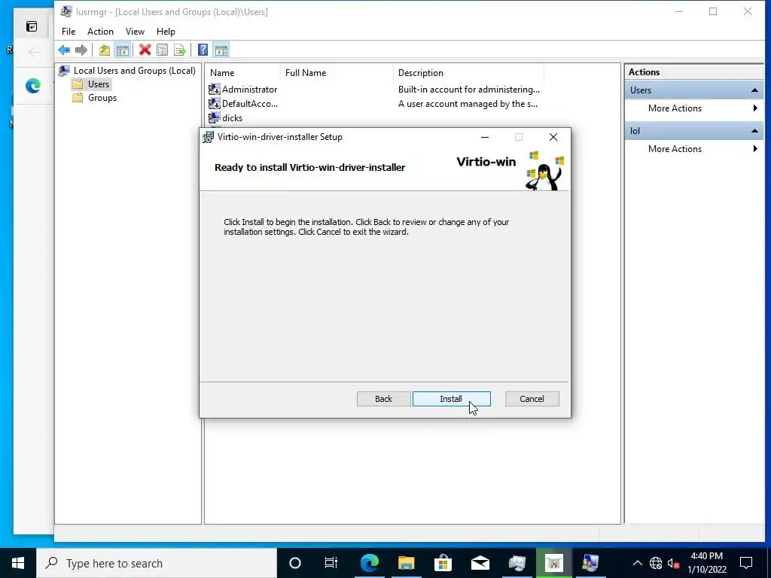
Task: Open Properties via the toolbar sheet icon
Action: [163, 50]
